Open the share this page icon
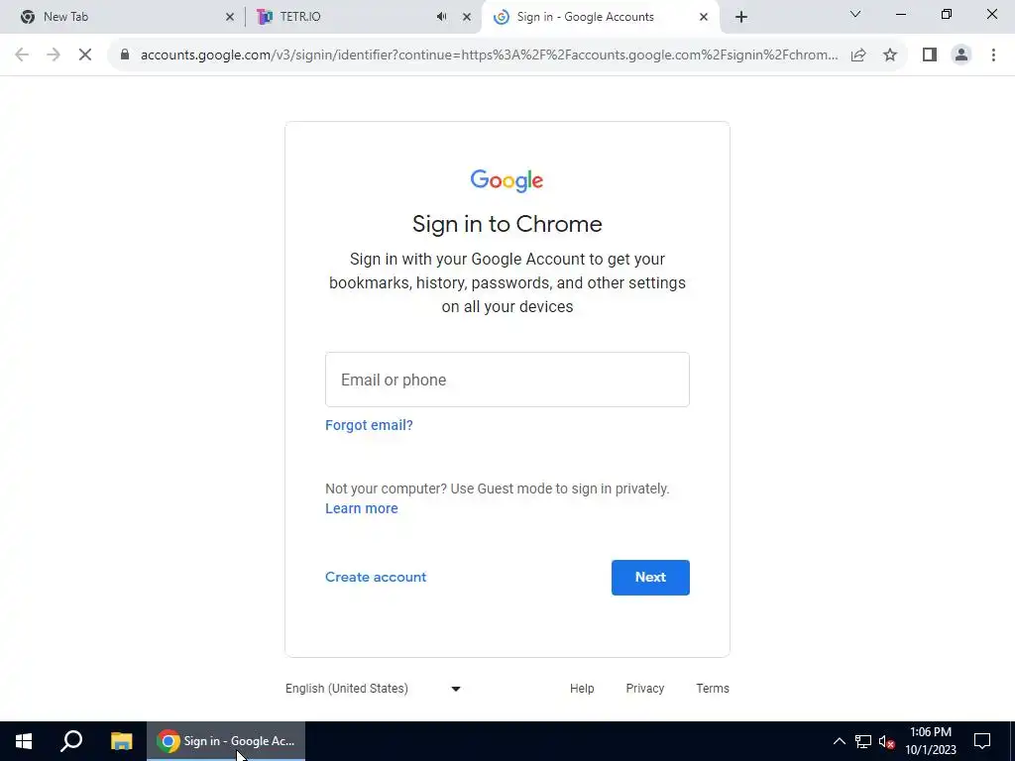Image resolution: width=1015 pixels, height=761 pixels. pyautogui.click(x=858, y=55)
